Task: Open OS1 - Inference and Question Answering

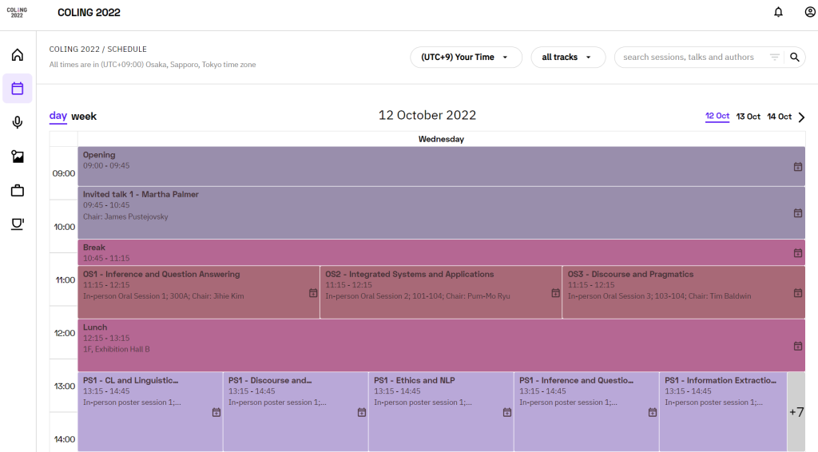Action: [199, 292]
